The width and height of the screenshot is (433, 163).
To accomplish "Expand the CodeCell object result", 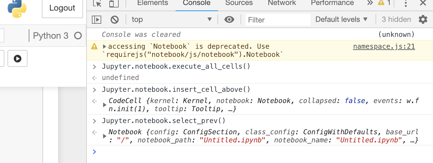I will pos(105,105).
